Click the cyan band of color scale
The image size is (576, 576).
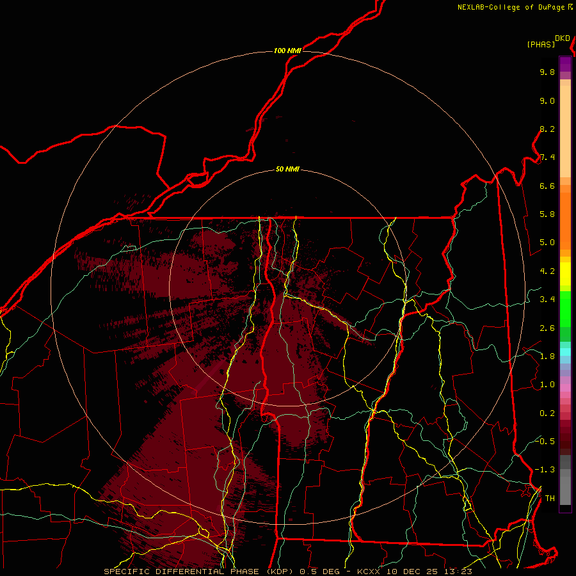565,352
